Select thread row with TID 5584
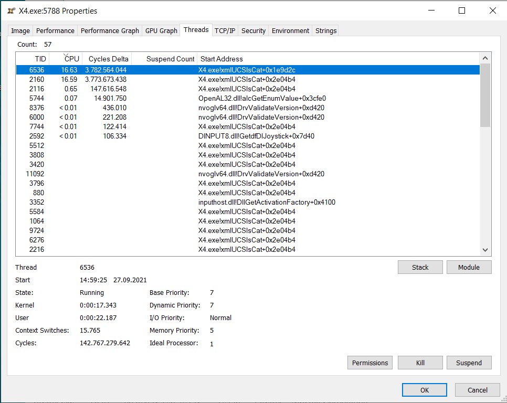This screenshot has width=507, height=403. 248,211
